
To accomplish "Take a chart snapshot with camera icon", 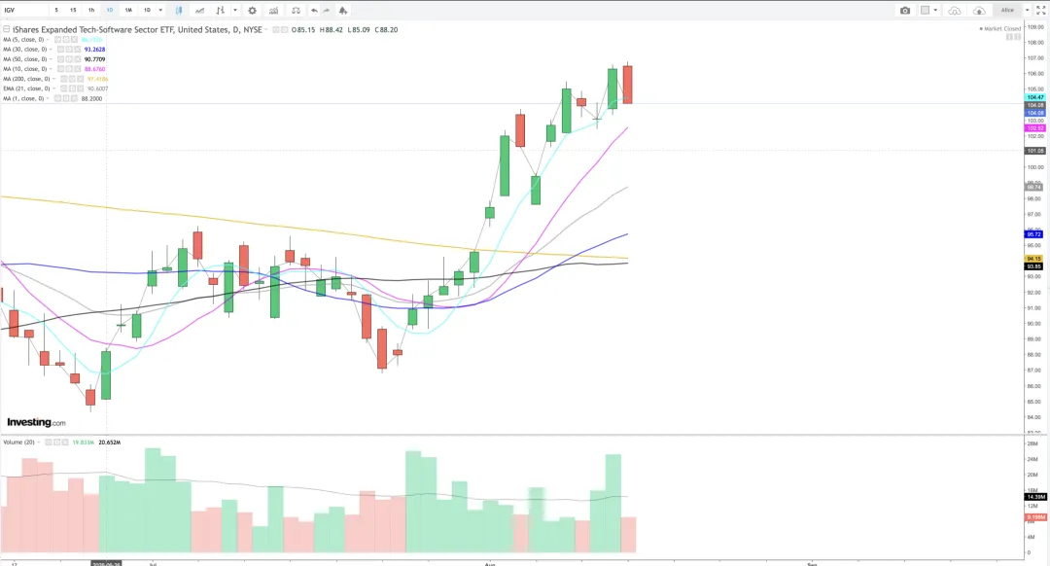I will [x=905, y=10].
